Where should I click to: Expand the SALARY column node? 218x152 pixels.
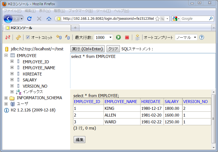click(12, 80)
